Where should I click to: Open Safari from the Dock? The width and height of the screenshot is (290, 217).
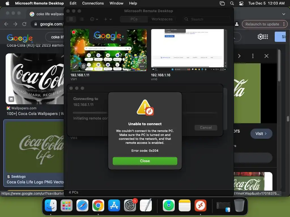click(x=82, y=205)
